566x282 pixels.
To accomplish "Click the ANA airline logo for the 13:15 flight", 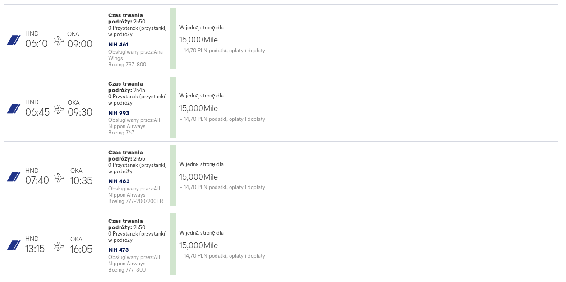I will point(14,245).
